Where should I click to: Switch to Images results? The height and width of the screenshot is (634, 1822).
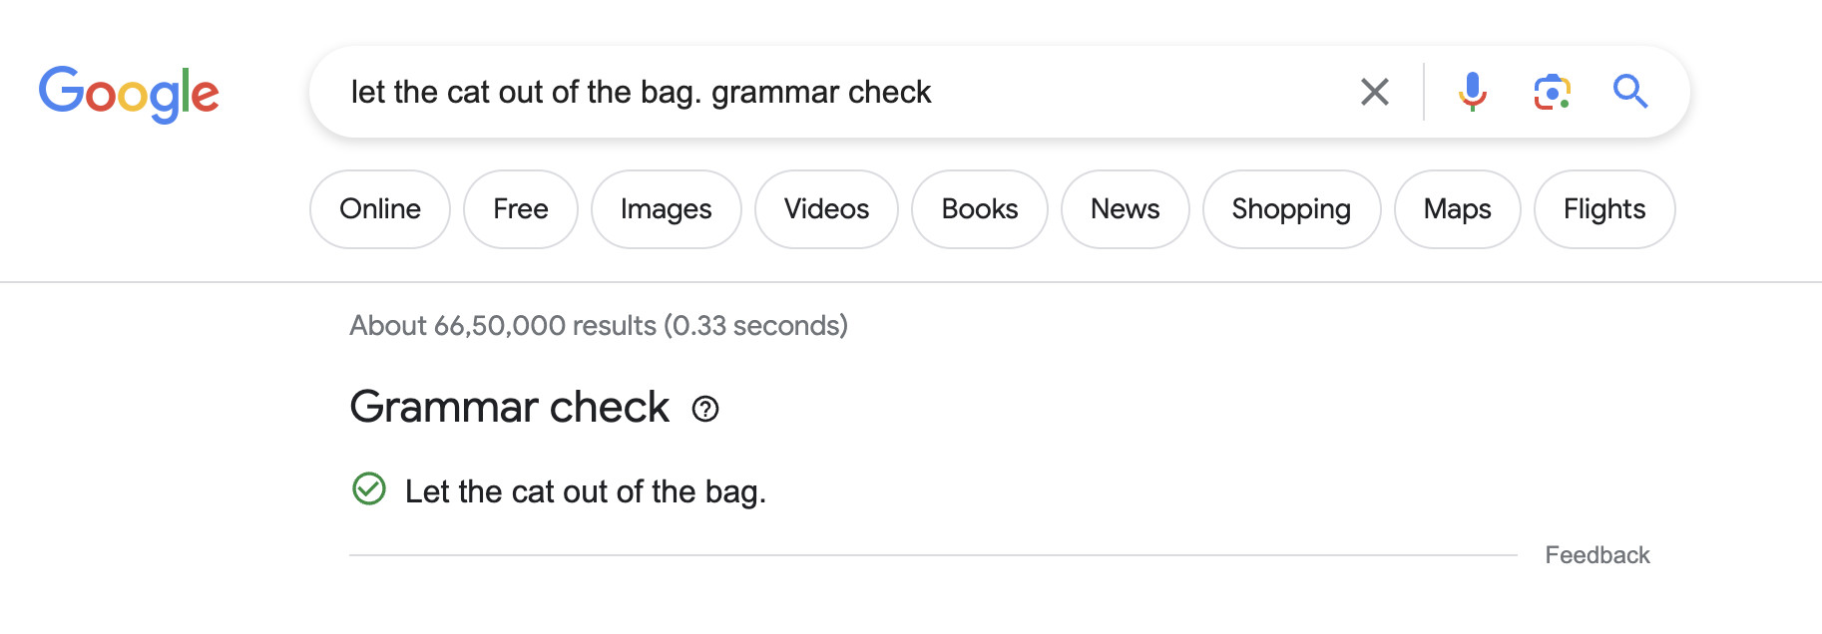coord(666,209)
